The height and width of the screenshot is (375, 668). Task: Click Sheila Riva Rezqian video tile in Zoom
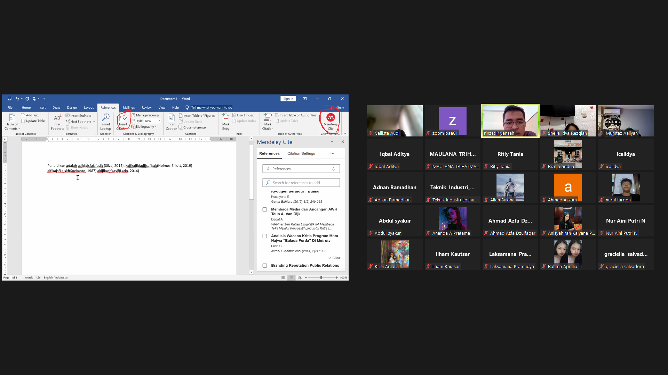pos(568,121)
